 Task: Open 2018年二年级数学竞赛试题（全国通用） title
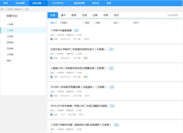click(78, 87)
